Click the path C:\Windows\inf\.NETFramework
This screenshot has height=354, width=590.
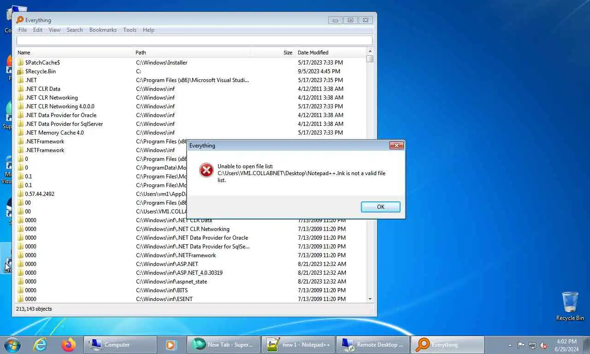tap(176, 255)
